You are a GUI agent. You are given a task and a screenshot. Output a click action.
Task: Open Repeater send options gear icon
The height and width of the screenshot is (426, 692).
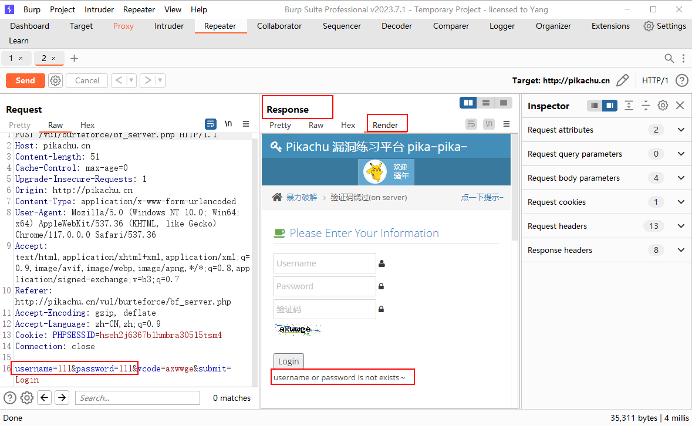click(x=55, y=80)
